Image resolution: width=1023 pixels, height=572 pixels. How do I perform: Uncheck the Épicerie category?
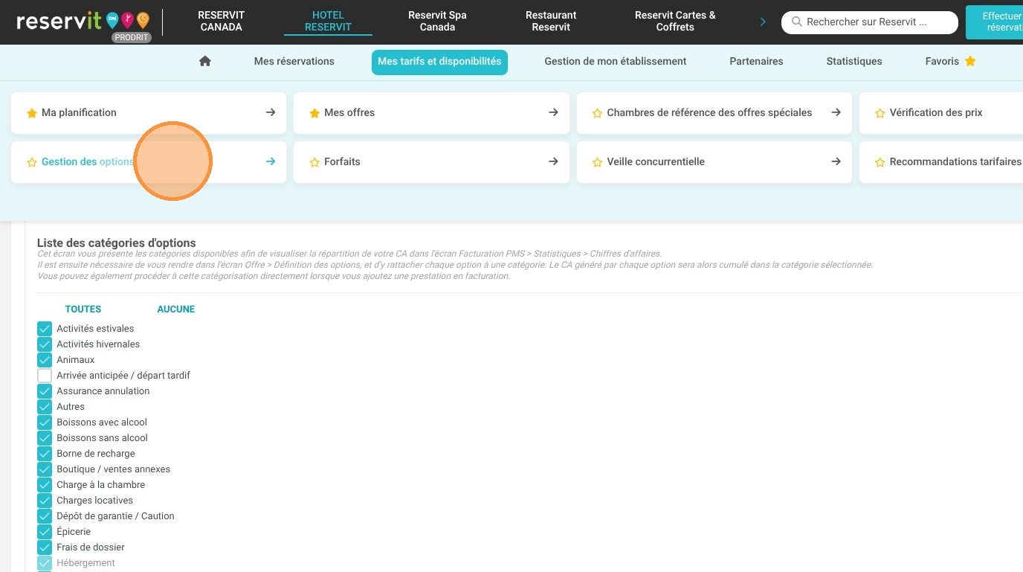[45, 532]
